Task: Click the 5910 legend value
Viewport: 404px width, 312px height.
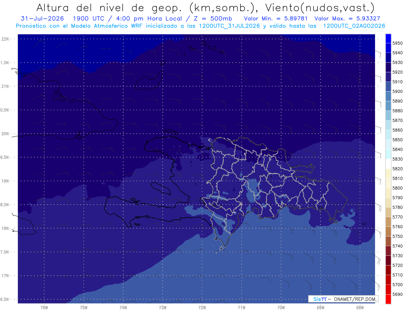Action: pos(398,82)
